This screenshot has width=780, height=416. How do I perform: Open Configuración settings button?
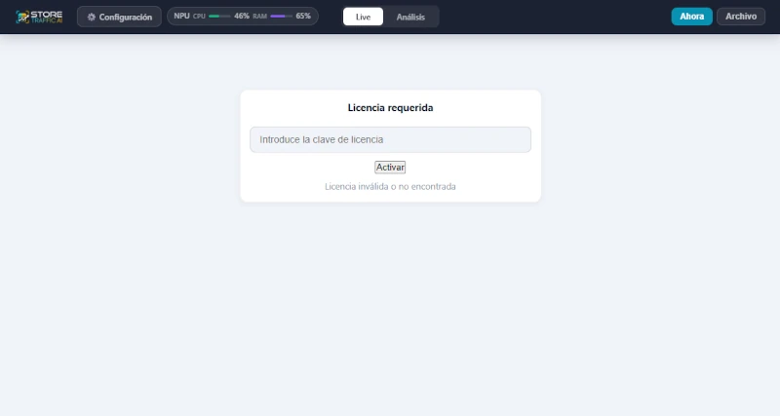point(119,17)
